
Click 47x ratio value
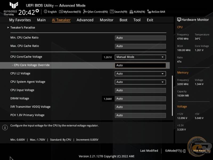179,62
